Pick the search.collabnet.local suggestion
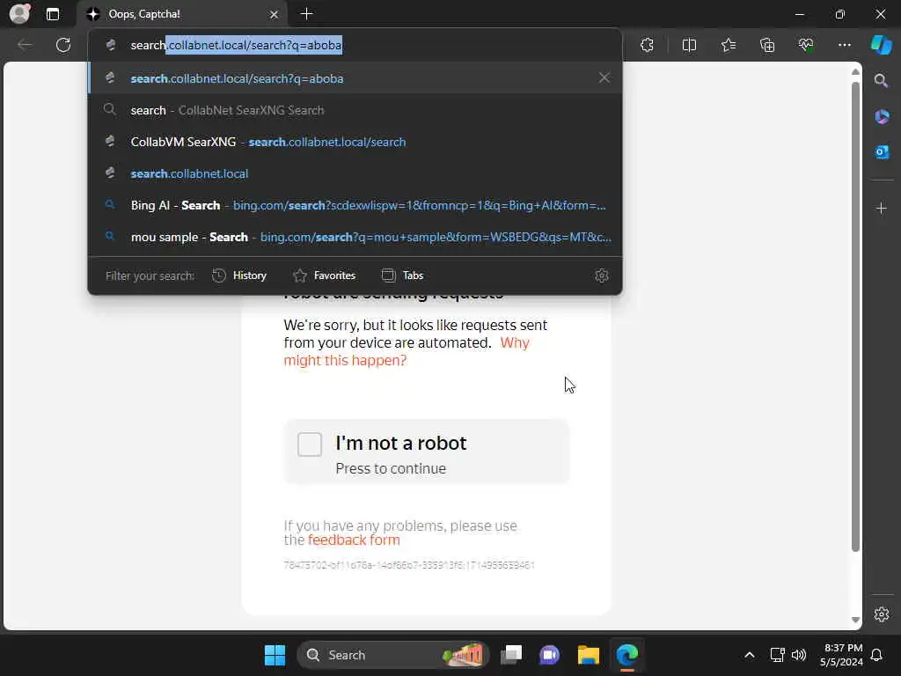The height and width of the screenshot is (676, 901). coord(355,173)
